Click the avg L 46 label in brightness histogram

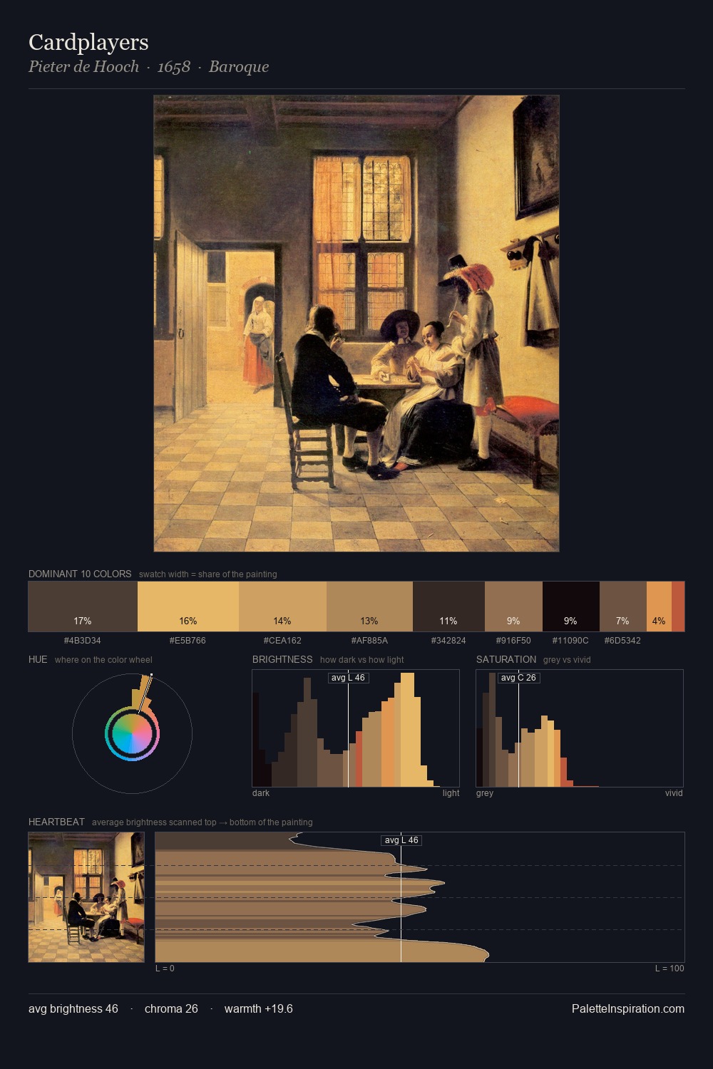tap(348, 678)
